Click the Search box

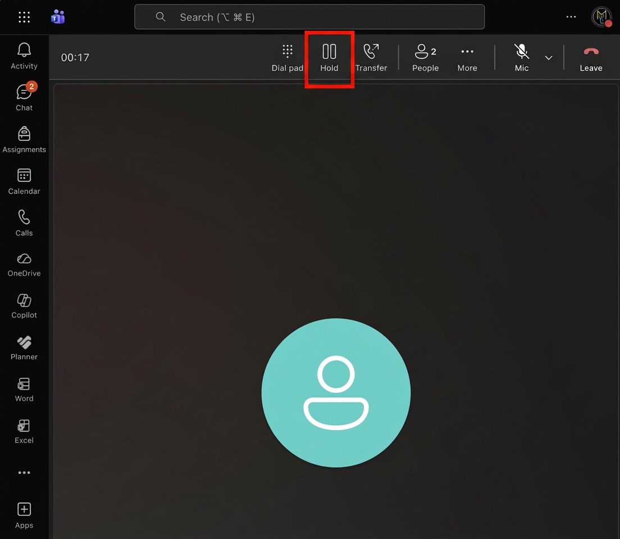[309, 17]
